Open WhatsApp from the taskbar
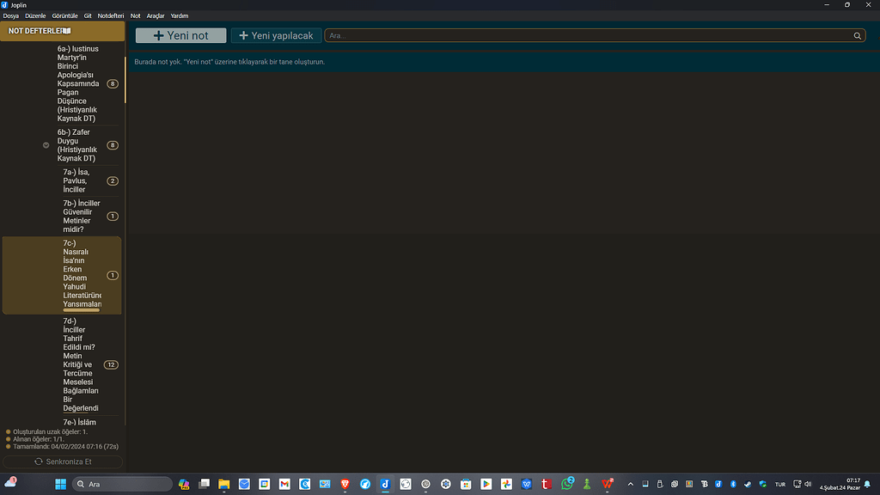880x495 pixels. tap(566, 484)
